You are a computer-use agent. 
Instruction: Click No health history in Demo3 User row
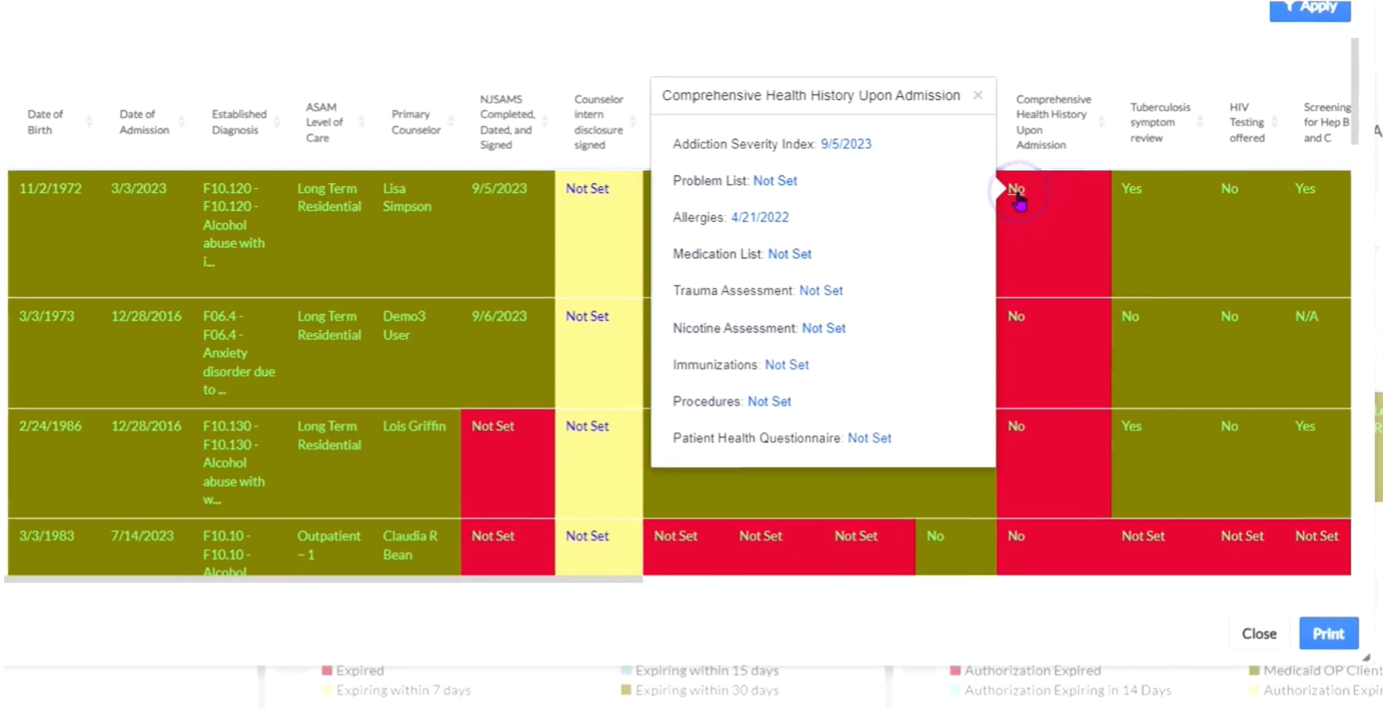click(1016, 316)
